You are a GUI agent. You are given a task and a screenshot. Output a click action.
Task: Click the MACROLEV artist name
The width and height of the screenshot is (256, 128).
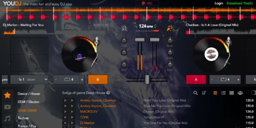pyautogui.click(x=89, y=112)
